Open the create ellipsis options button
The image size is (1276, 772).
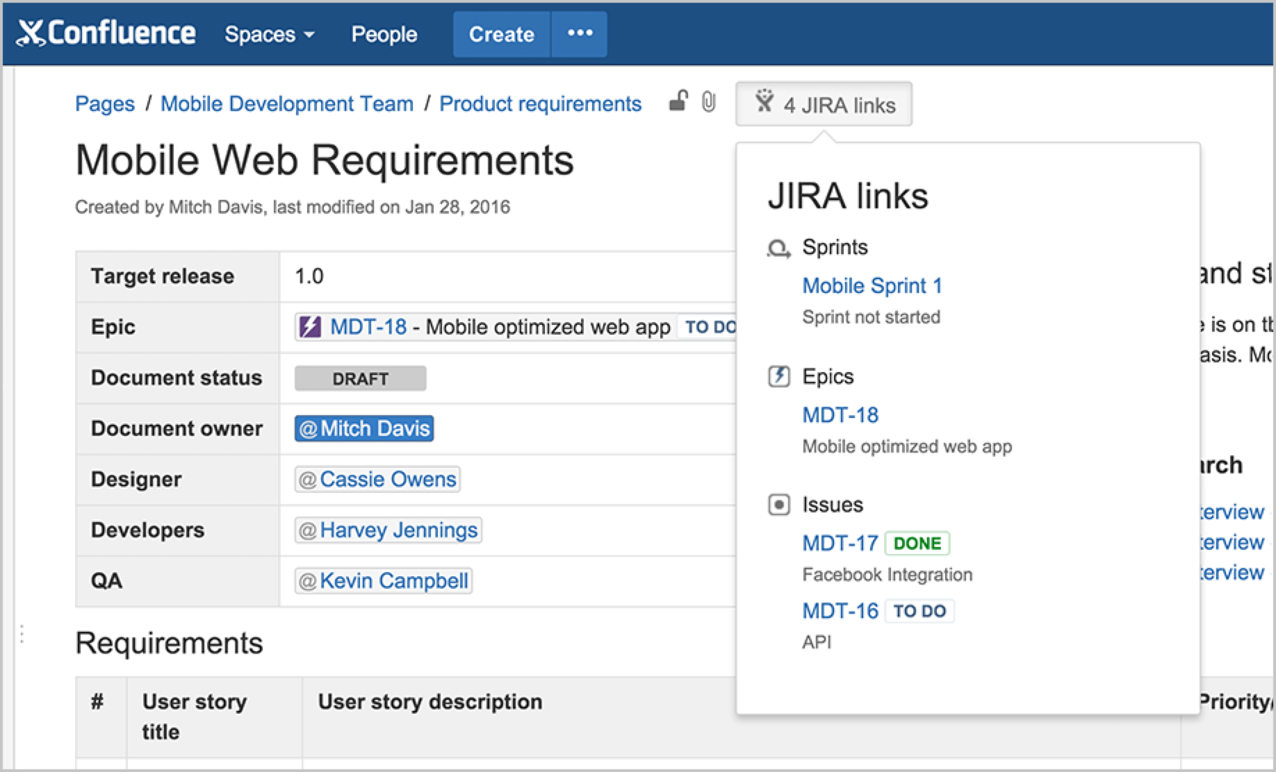[580, 33]
